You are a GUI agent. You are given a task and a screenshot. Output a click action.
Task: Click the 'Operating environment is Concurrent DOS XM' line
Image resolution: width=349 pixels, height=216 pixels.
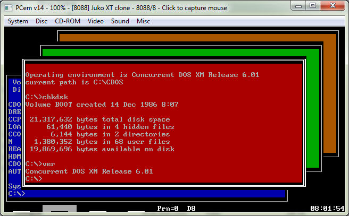[x=143, y=75]
